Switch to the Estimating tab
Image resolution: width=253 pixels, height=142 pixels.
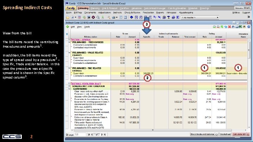click(83, 8)
